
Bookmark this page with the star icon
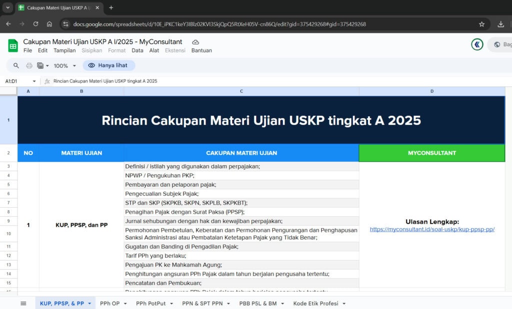tap(481, 24)
